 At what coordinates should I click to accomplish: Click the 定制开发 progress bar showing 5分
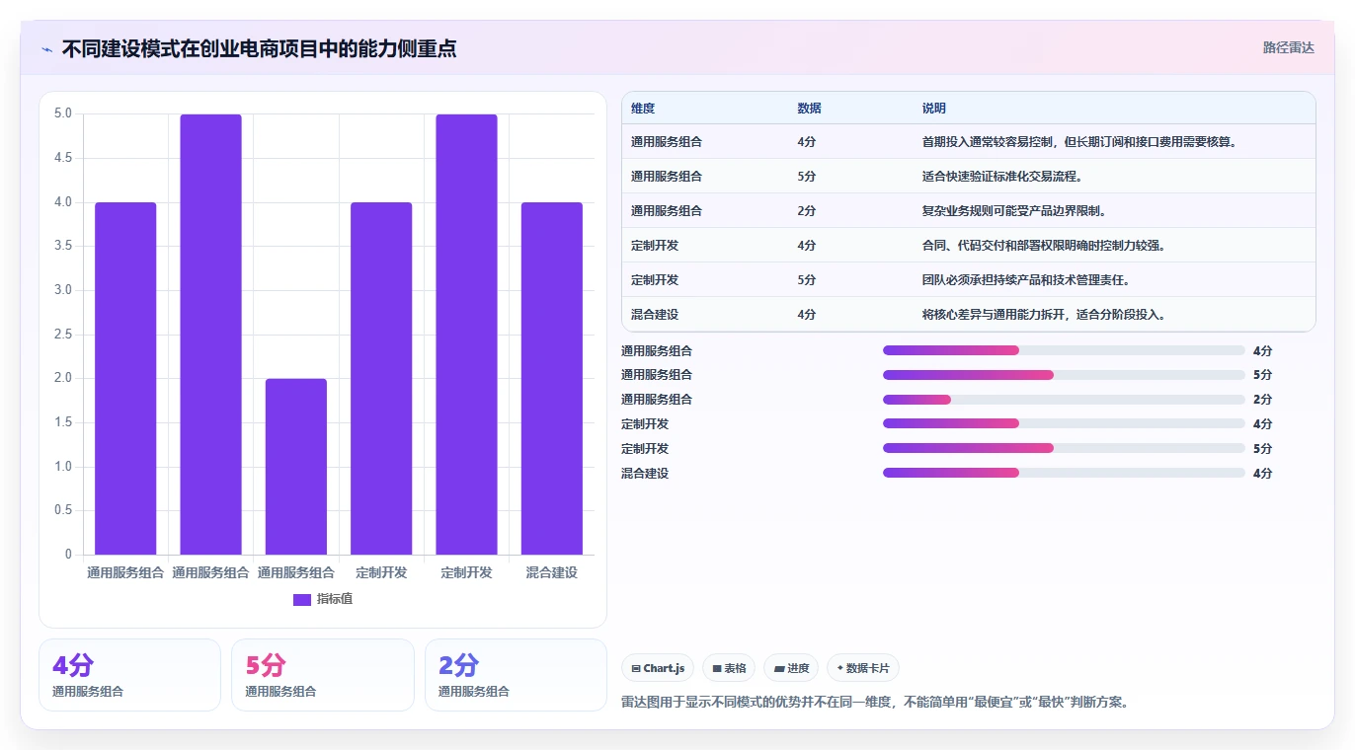point(1064,449)
